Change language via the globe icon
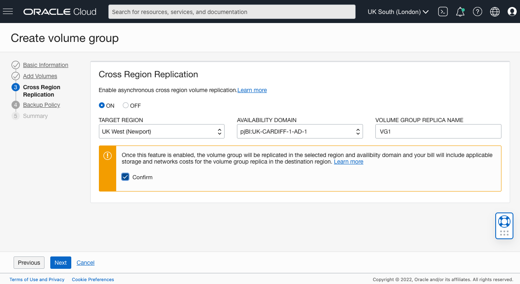 pyautogui.click(x=494, y=12)
